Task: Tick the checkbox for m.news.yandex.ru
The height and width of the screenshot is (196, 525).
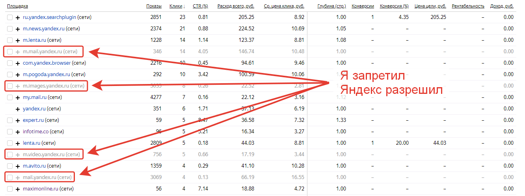Action: (10, 29)
